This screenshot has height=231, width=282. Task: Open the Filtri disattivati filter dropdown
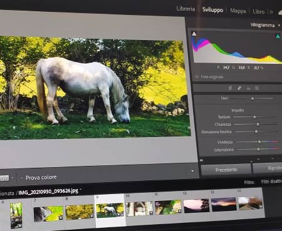271,182
